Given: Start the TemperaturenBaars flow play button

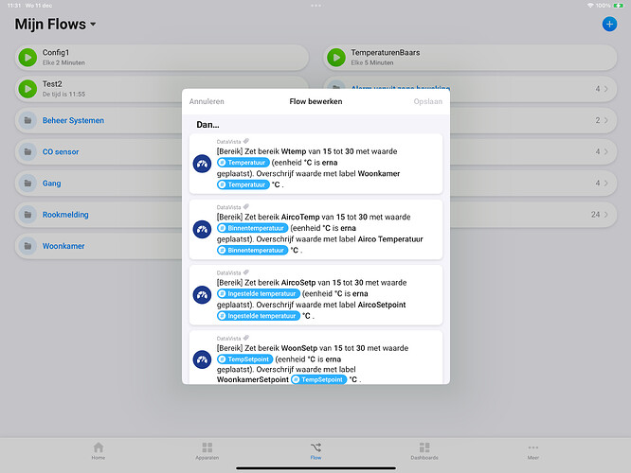Looking at the screenshot, I should (336, 58).
